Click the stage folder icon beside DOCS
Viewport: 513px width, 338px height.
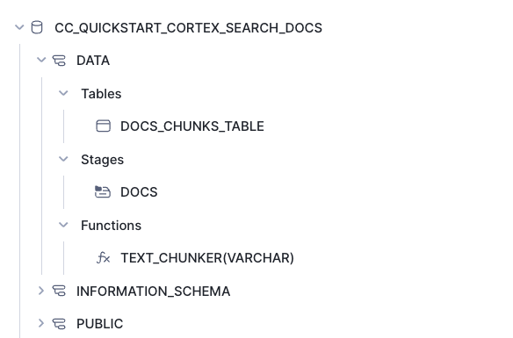coord(103,192)
